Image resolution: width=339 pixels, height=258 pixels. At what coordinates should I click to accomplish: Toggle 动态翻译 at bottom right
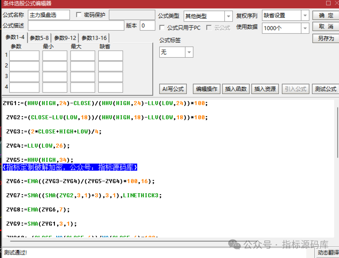click(x=328, y=252)
